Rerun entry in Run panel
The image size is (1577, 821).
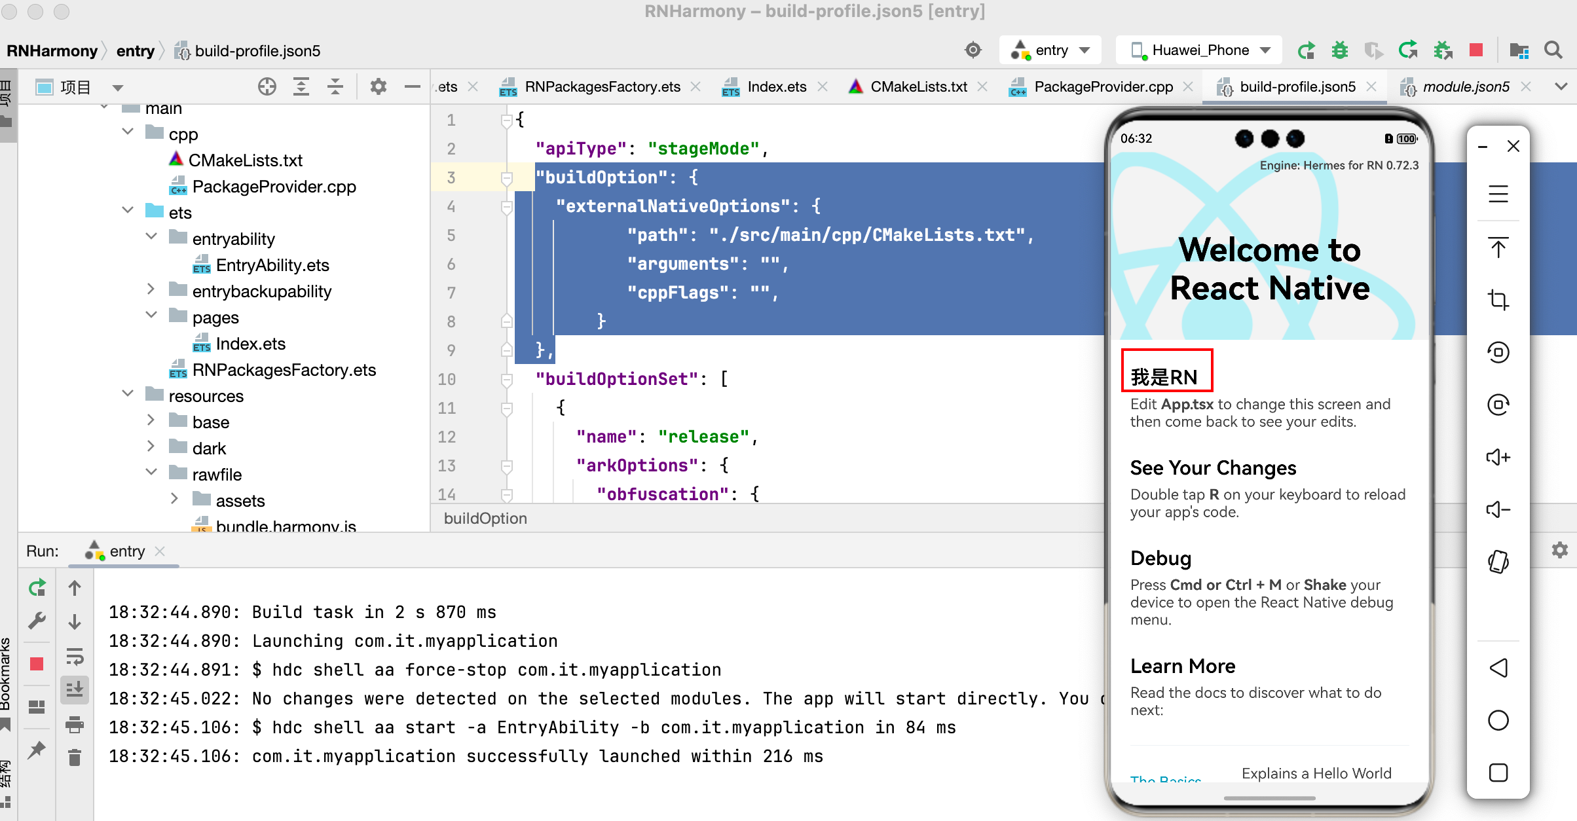click(x=37, y=588)
